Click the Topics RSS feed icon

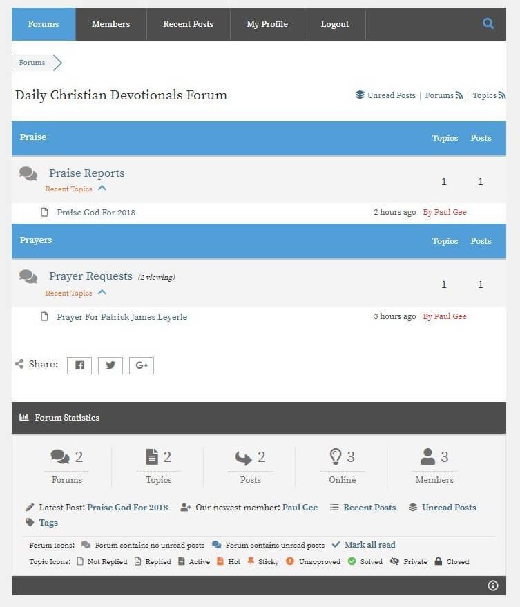(x=502, y=95)
